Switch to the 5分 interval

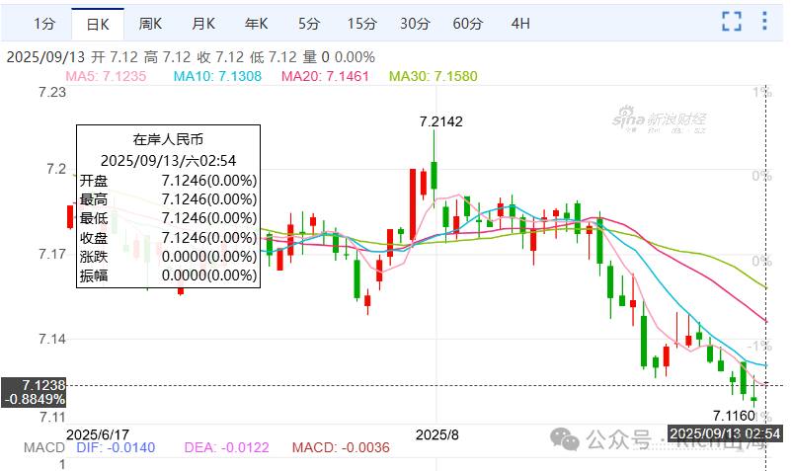(309, 24)
